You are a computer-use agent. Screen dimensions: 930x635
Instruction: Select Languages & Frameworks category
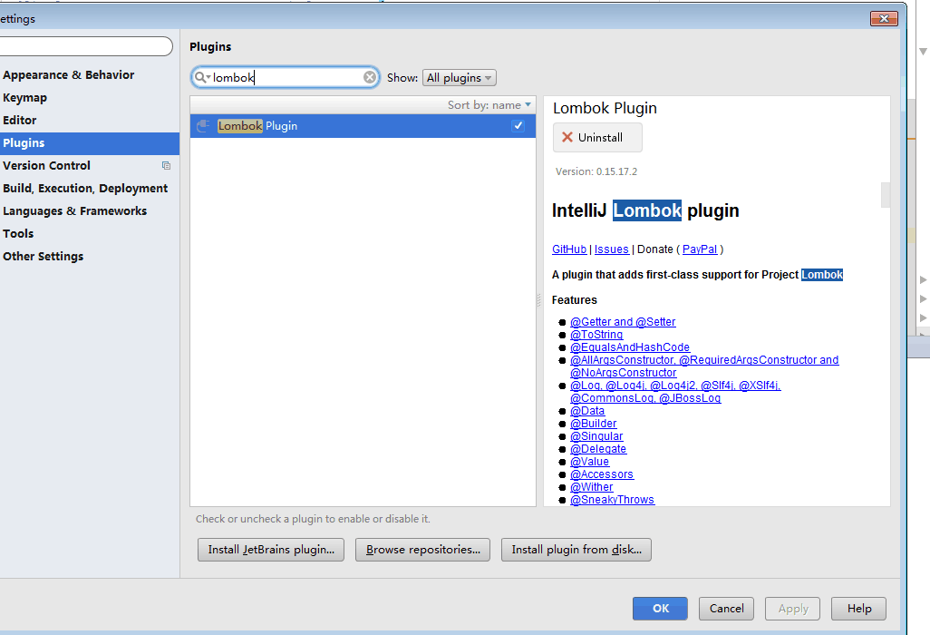74,211
